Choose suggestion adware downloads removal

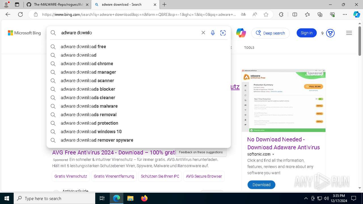point(139,114)
